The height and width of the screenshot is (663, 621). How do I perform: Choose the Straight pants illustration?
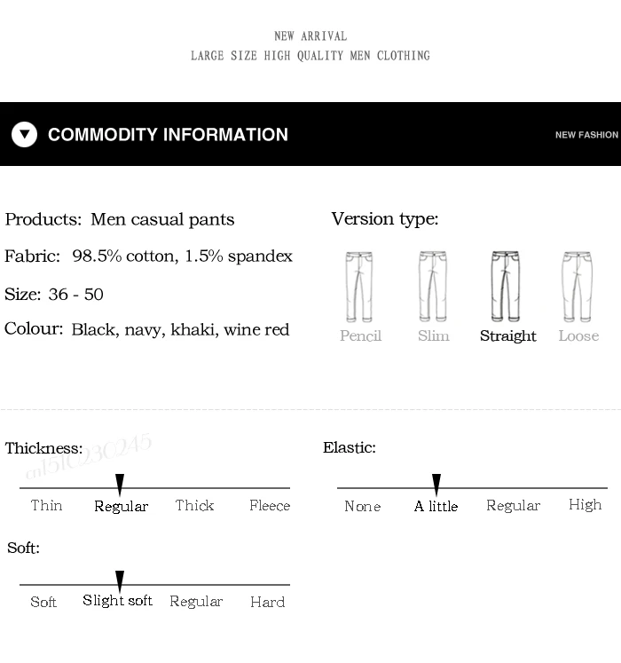click(506, 287)
